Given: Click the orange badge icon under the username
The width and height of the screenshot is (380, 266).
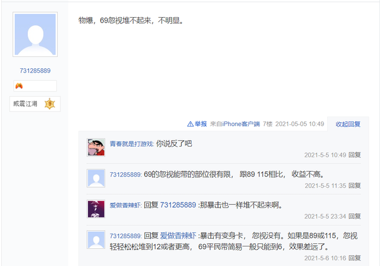Looking at the screenshot, I should coord(19,85).
